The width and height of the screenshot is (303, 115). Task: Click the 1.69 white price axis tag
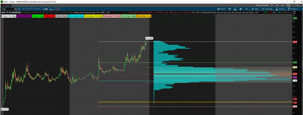point(294,81)
